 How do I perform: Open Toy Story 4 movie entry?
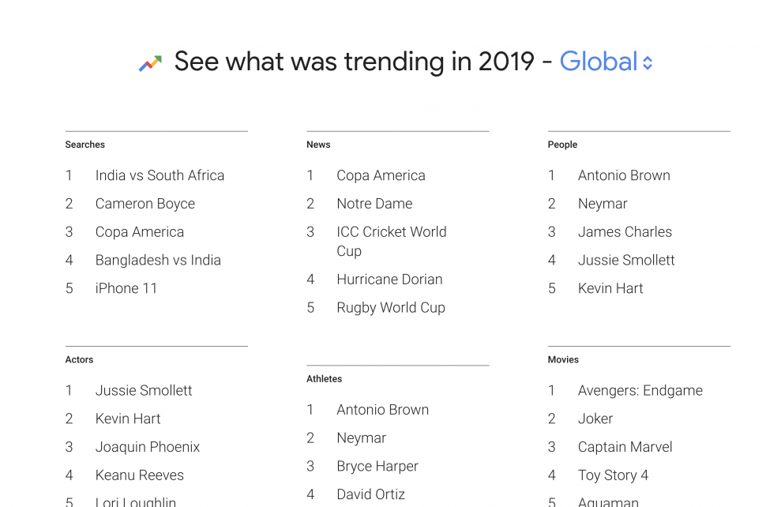[x=613, y=475]
